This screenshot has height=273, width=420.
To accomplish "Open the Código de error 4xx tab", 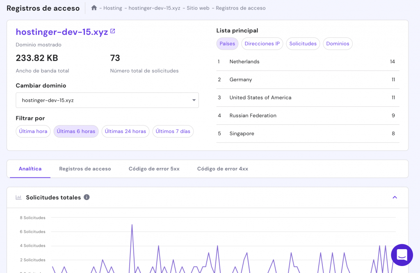I will pyautogui.click(x=222, y=169).
